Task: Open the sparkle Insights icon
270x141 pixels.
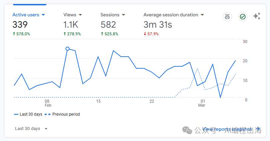Action: (x=257, y=16)
